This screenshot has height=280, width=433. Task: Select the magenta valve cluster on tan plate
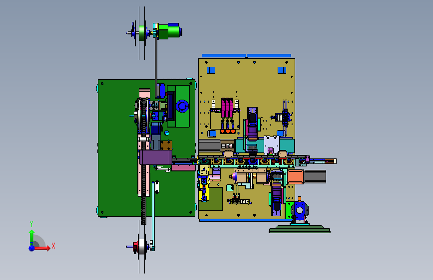click(227, 107)
